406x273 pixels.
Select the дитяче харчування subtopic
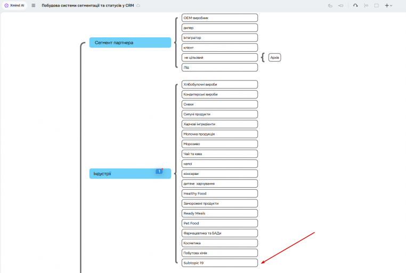coord(220,183)
